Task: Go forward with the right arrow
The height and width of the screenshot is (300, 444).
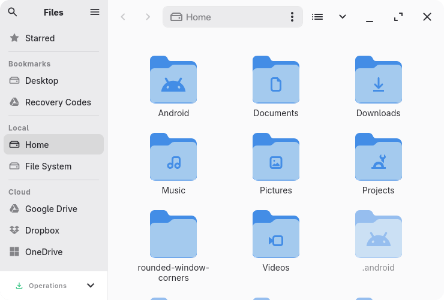Action: click(148, 17)
